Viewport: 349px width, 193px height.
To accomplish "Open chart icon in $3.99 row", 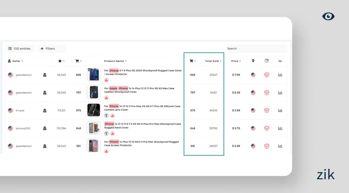I will click(280, 110).
